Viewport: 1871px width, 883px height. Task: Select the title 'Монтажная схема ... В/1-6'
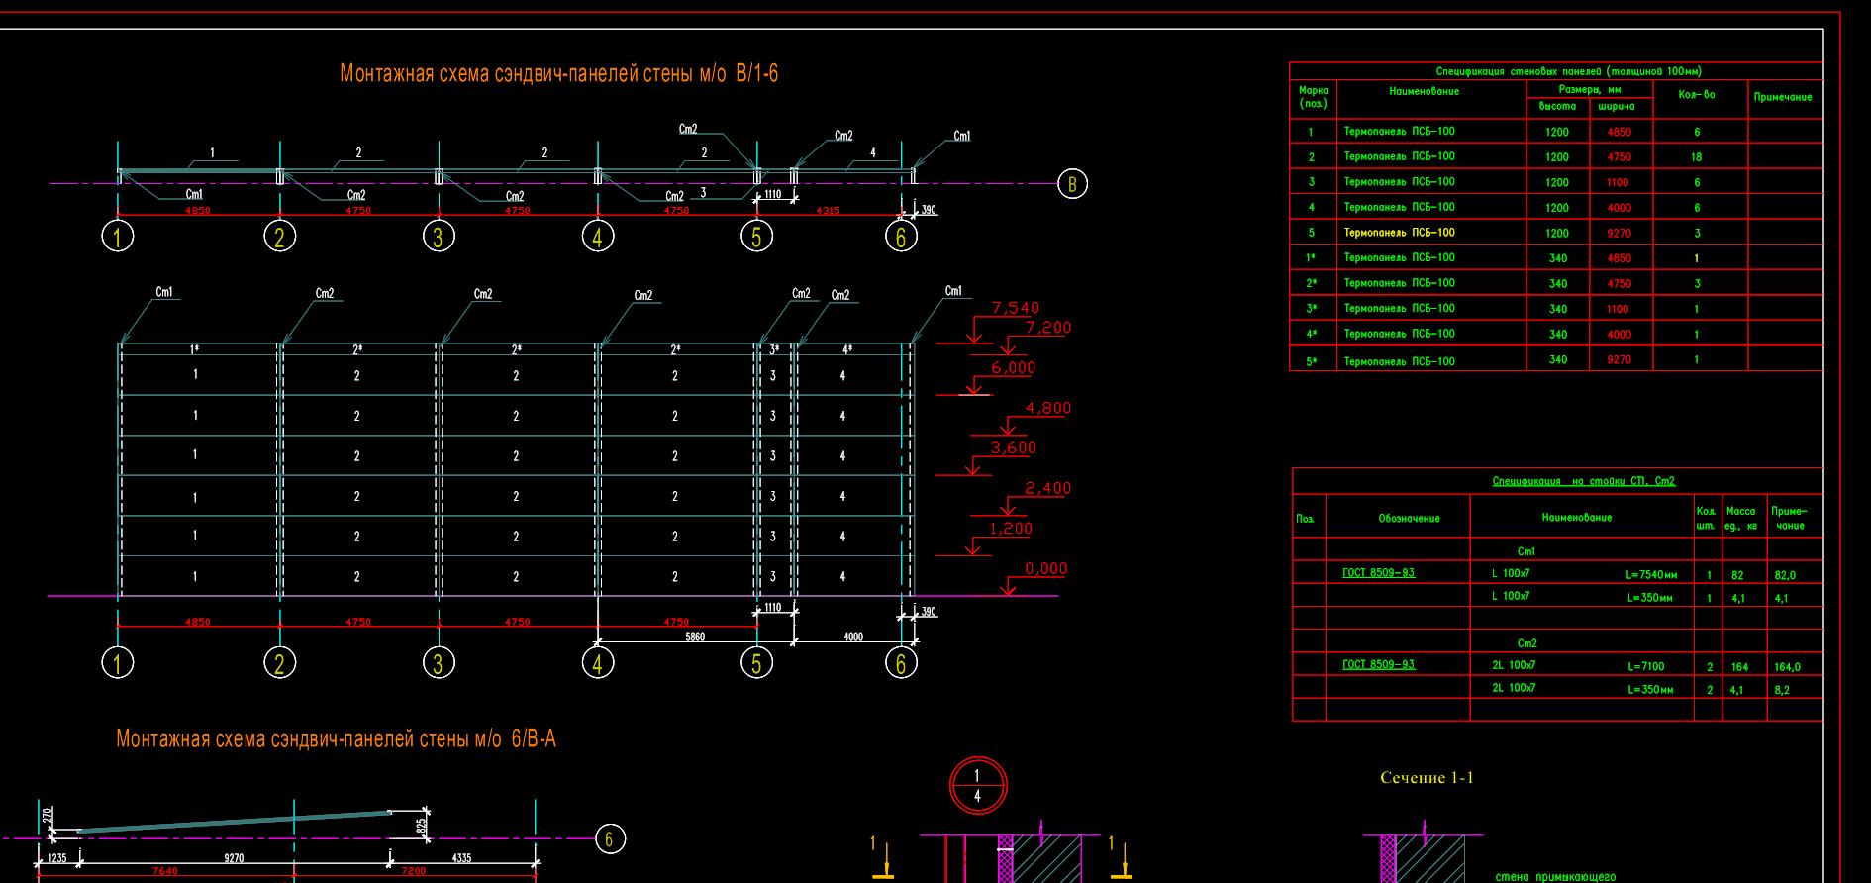pos(558,73)
